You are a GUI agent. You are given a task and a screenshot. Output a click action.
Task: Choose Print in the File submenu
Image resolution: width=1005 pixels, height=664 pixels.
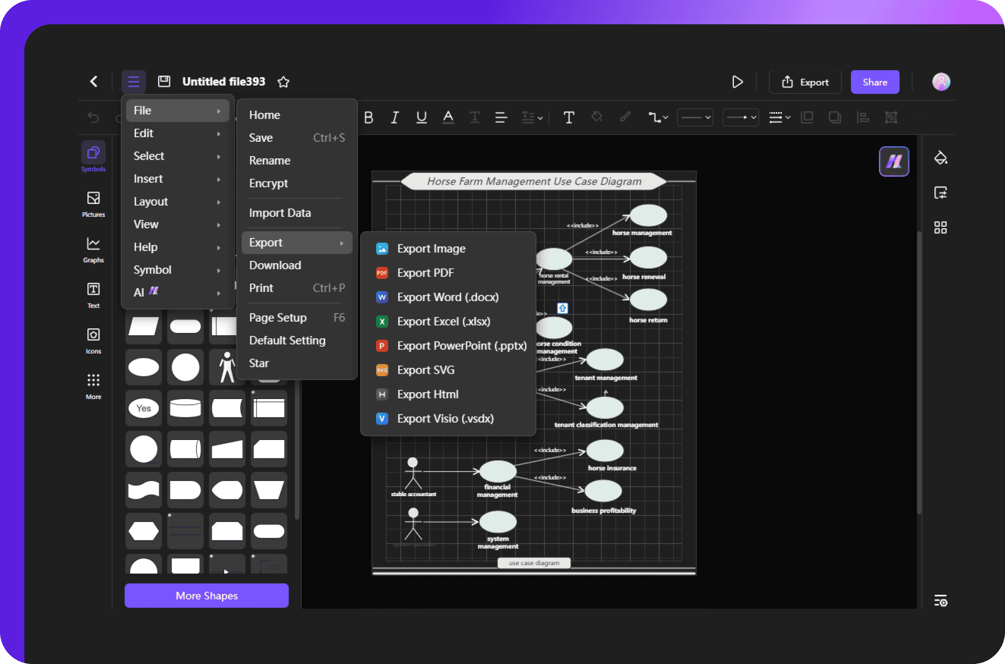pos(297,288)
